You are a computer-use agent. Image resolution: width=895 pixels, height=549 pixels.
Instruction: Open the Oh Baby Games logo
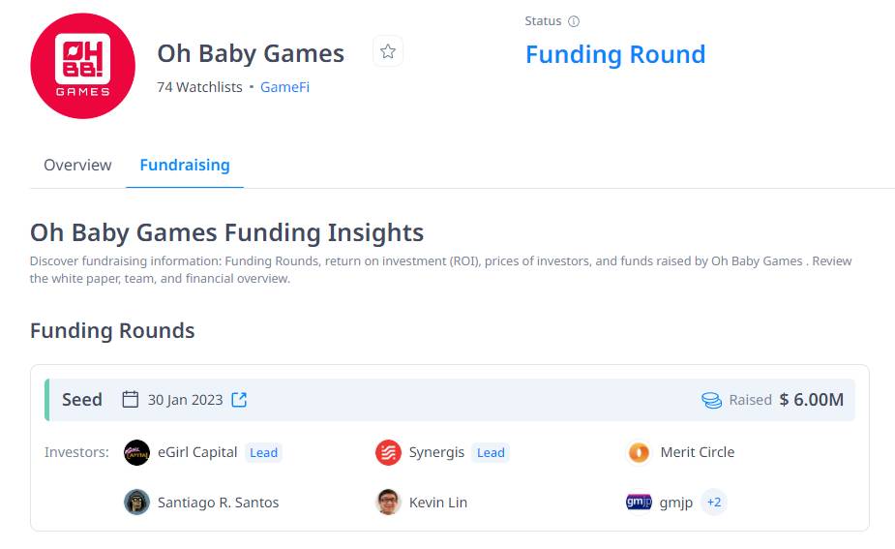[83, 66]
